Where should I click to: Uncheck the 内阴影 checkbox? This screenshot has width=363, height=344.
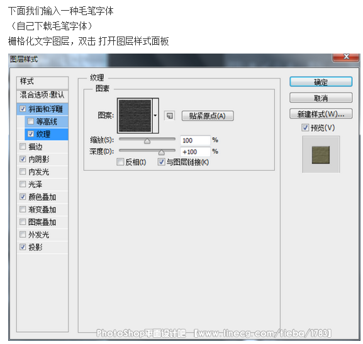[x=23, y=159]
